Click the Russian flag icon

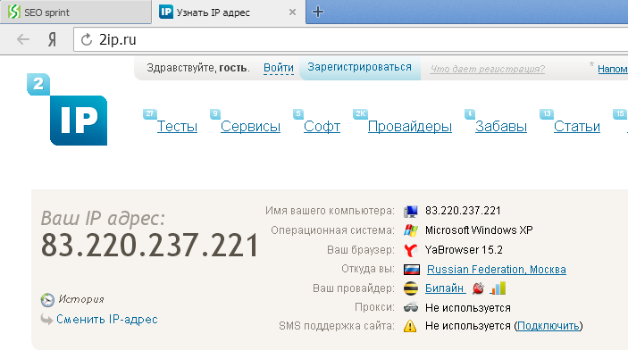411,270
